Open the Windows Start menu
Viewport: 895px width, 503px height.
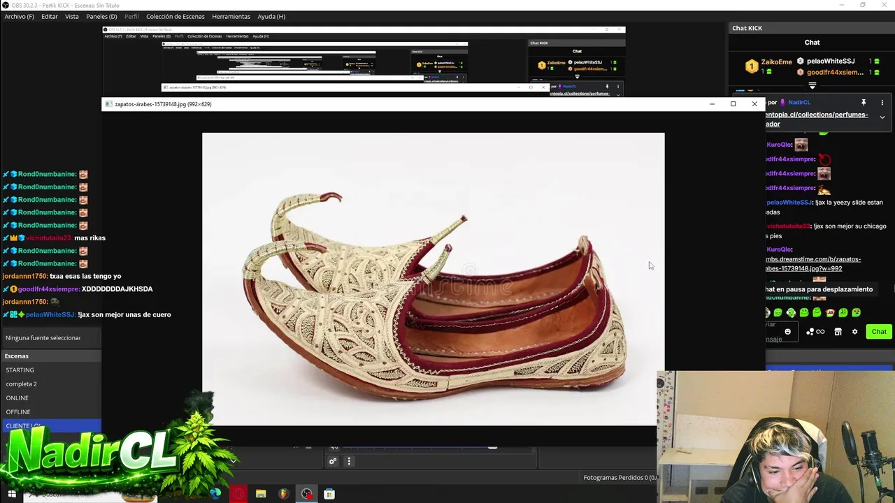(11, 494)
